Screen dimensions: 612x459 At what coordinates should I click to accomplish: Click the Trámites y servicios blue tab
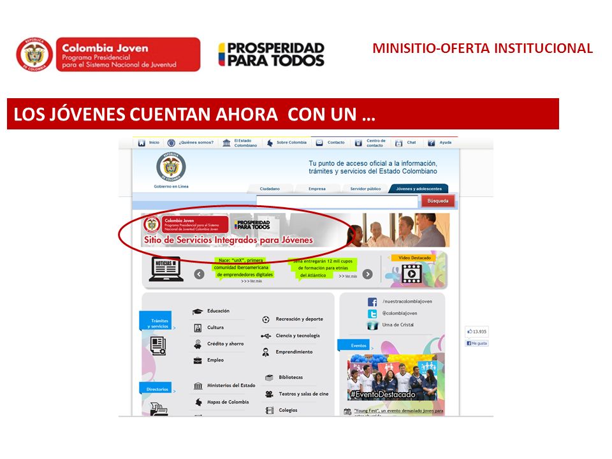coord(156,321)
